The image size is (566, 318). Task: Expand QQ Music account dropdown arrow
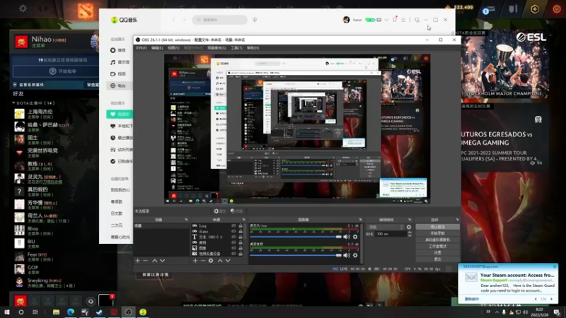pos(386,20)
